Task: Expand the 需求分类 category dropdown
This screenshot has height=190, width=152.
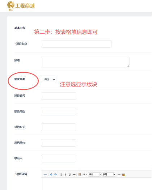Action: [x=48, y=79]
